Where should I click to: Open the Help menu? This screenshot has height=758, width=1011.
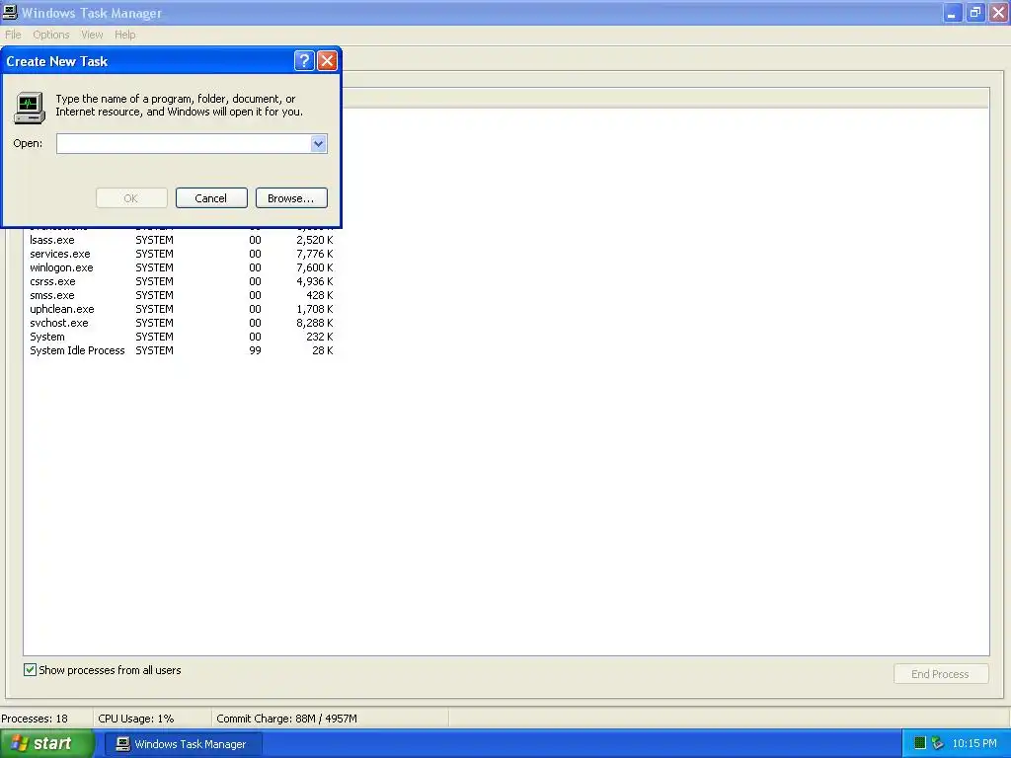point(125,35)
